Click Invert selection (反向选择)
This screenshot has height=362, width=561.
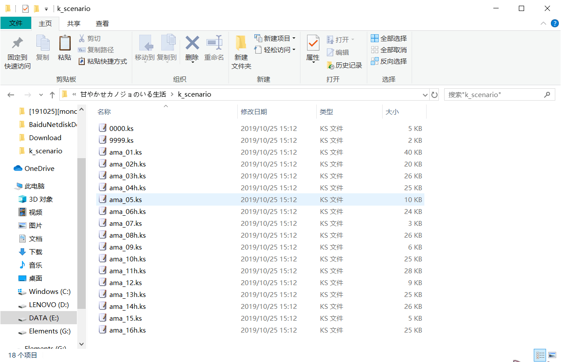pos(389,61)
